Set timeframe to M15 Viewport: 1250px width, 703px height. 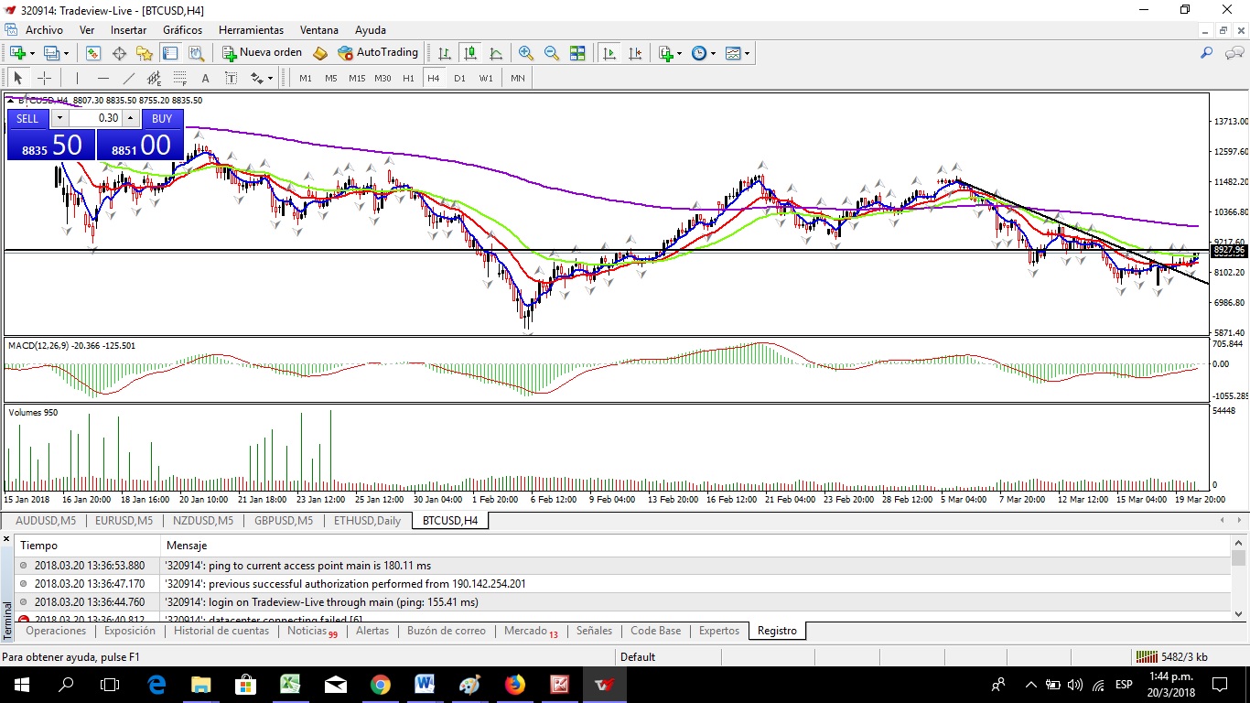pyautogui.click(x=357, y=78)
